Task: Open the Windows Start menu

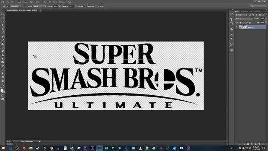Action: point(3,148)
